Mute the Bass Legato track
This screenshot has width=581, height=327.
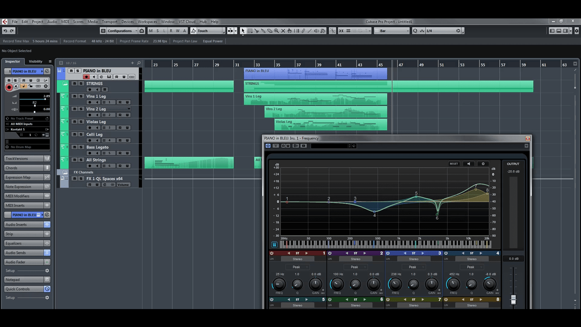click(75, 147)
